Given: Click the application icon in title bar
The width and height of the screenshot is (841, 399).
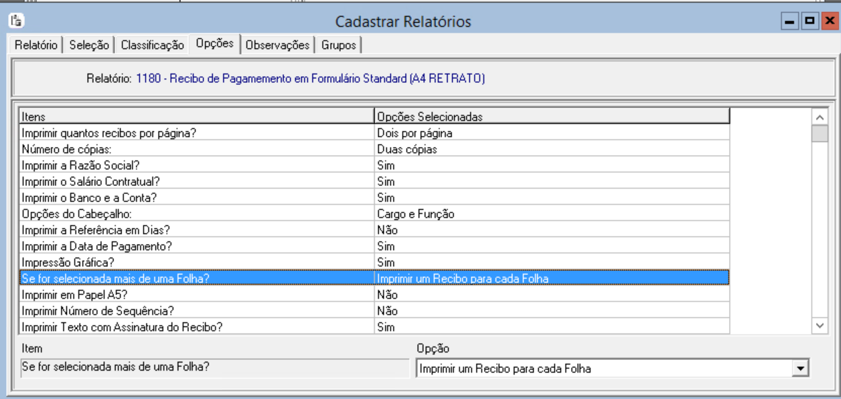Looking at the screenshot, I should [12, 21].
